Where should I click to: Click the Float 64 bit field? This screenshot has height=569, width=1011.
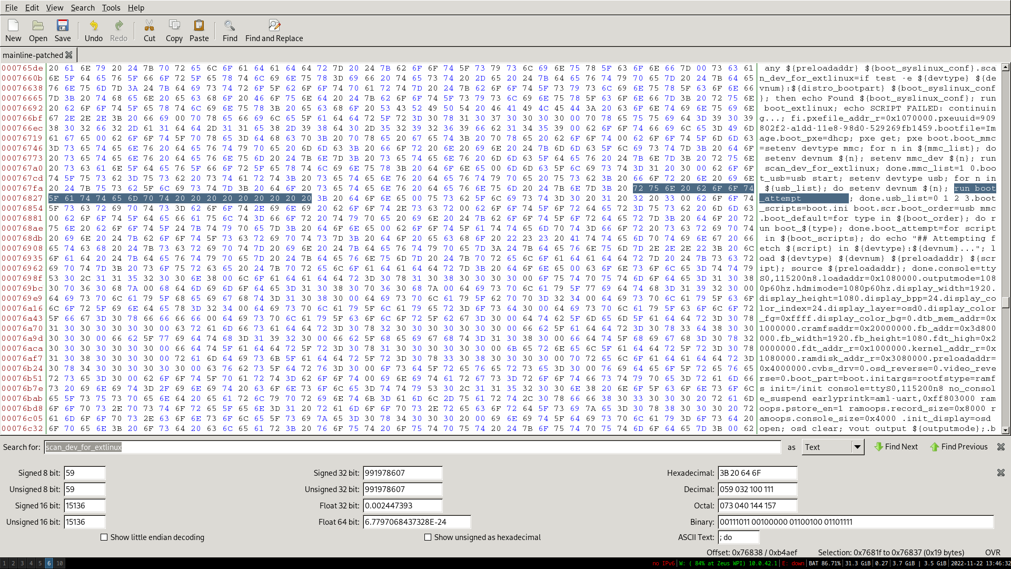tap(417, 522)
